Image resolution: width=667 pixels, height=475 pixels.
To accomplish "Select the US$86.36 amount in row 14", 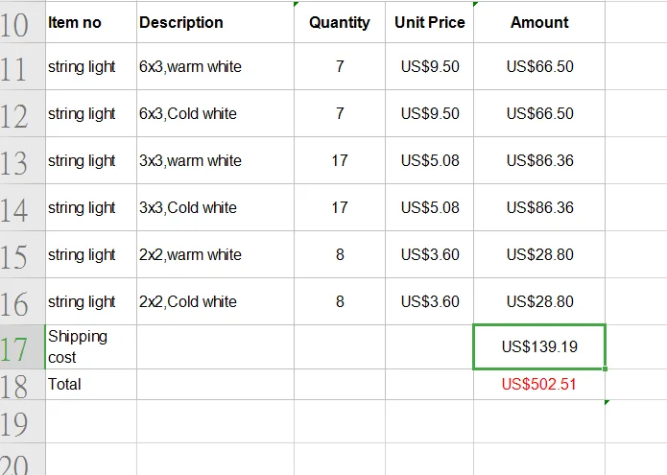I will click(539, 207).
